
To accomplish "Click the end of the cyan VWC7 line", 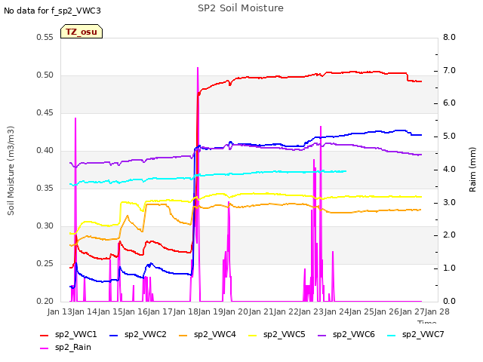I will (x=346, y=171).
